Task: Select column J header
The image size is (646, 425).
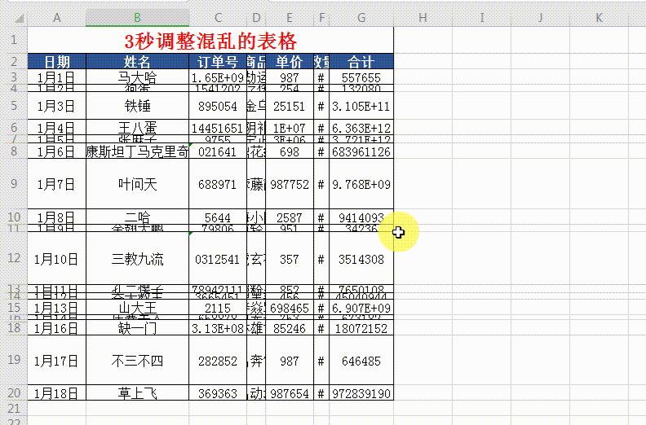Action: pos(540,18)
